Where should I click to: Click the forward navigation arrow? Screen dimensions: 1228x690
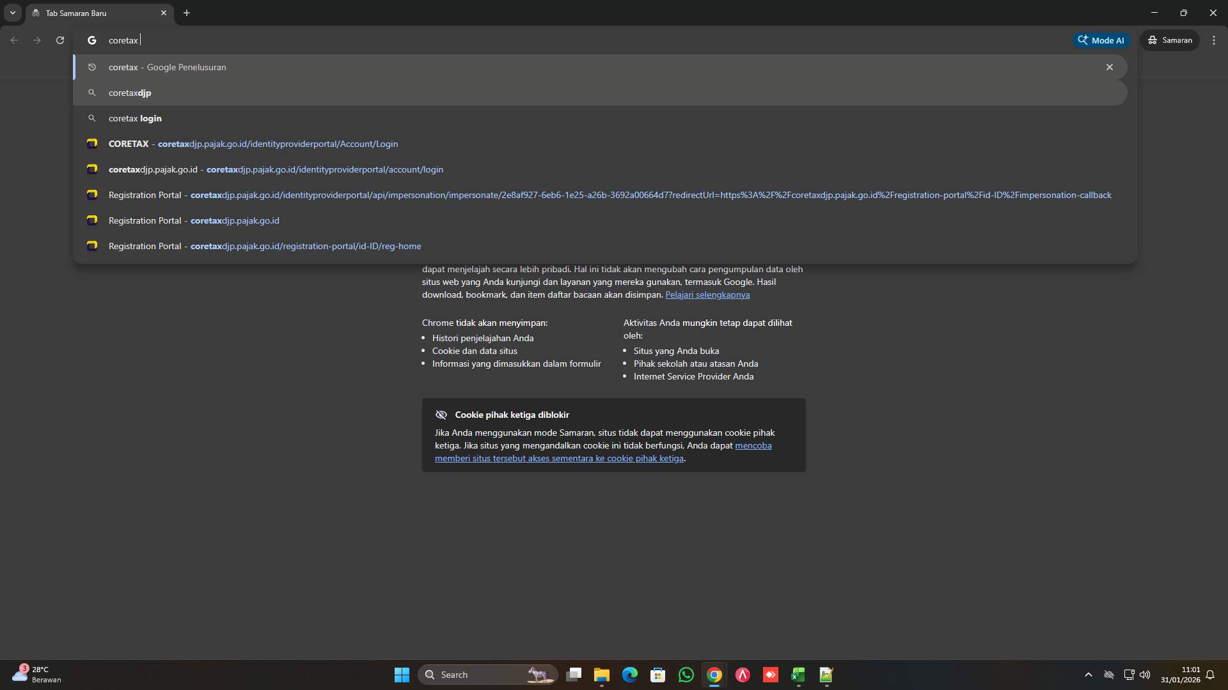coord(36,40)
